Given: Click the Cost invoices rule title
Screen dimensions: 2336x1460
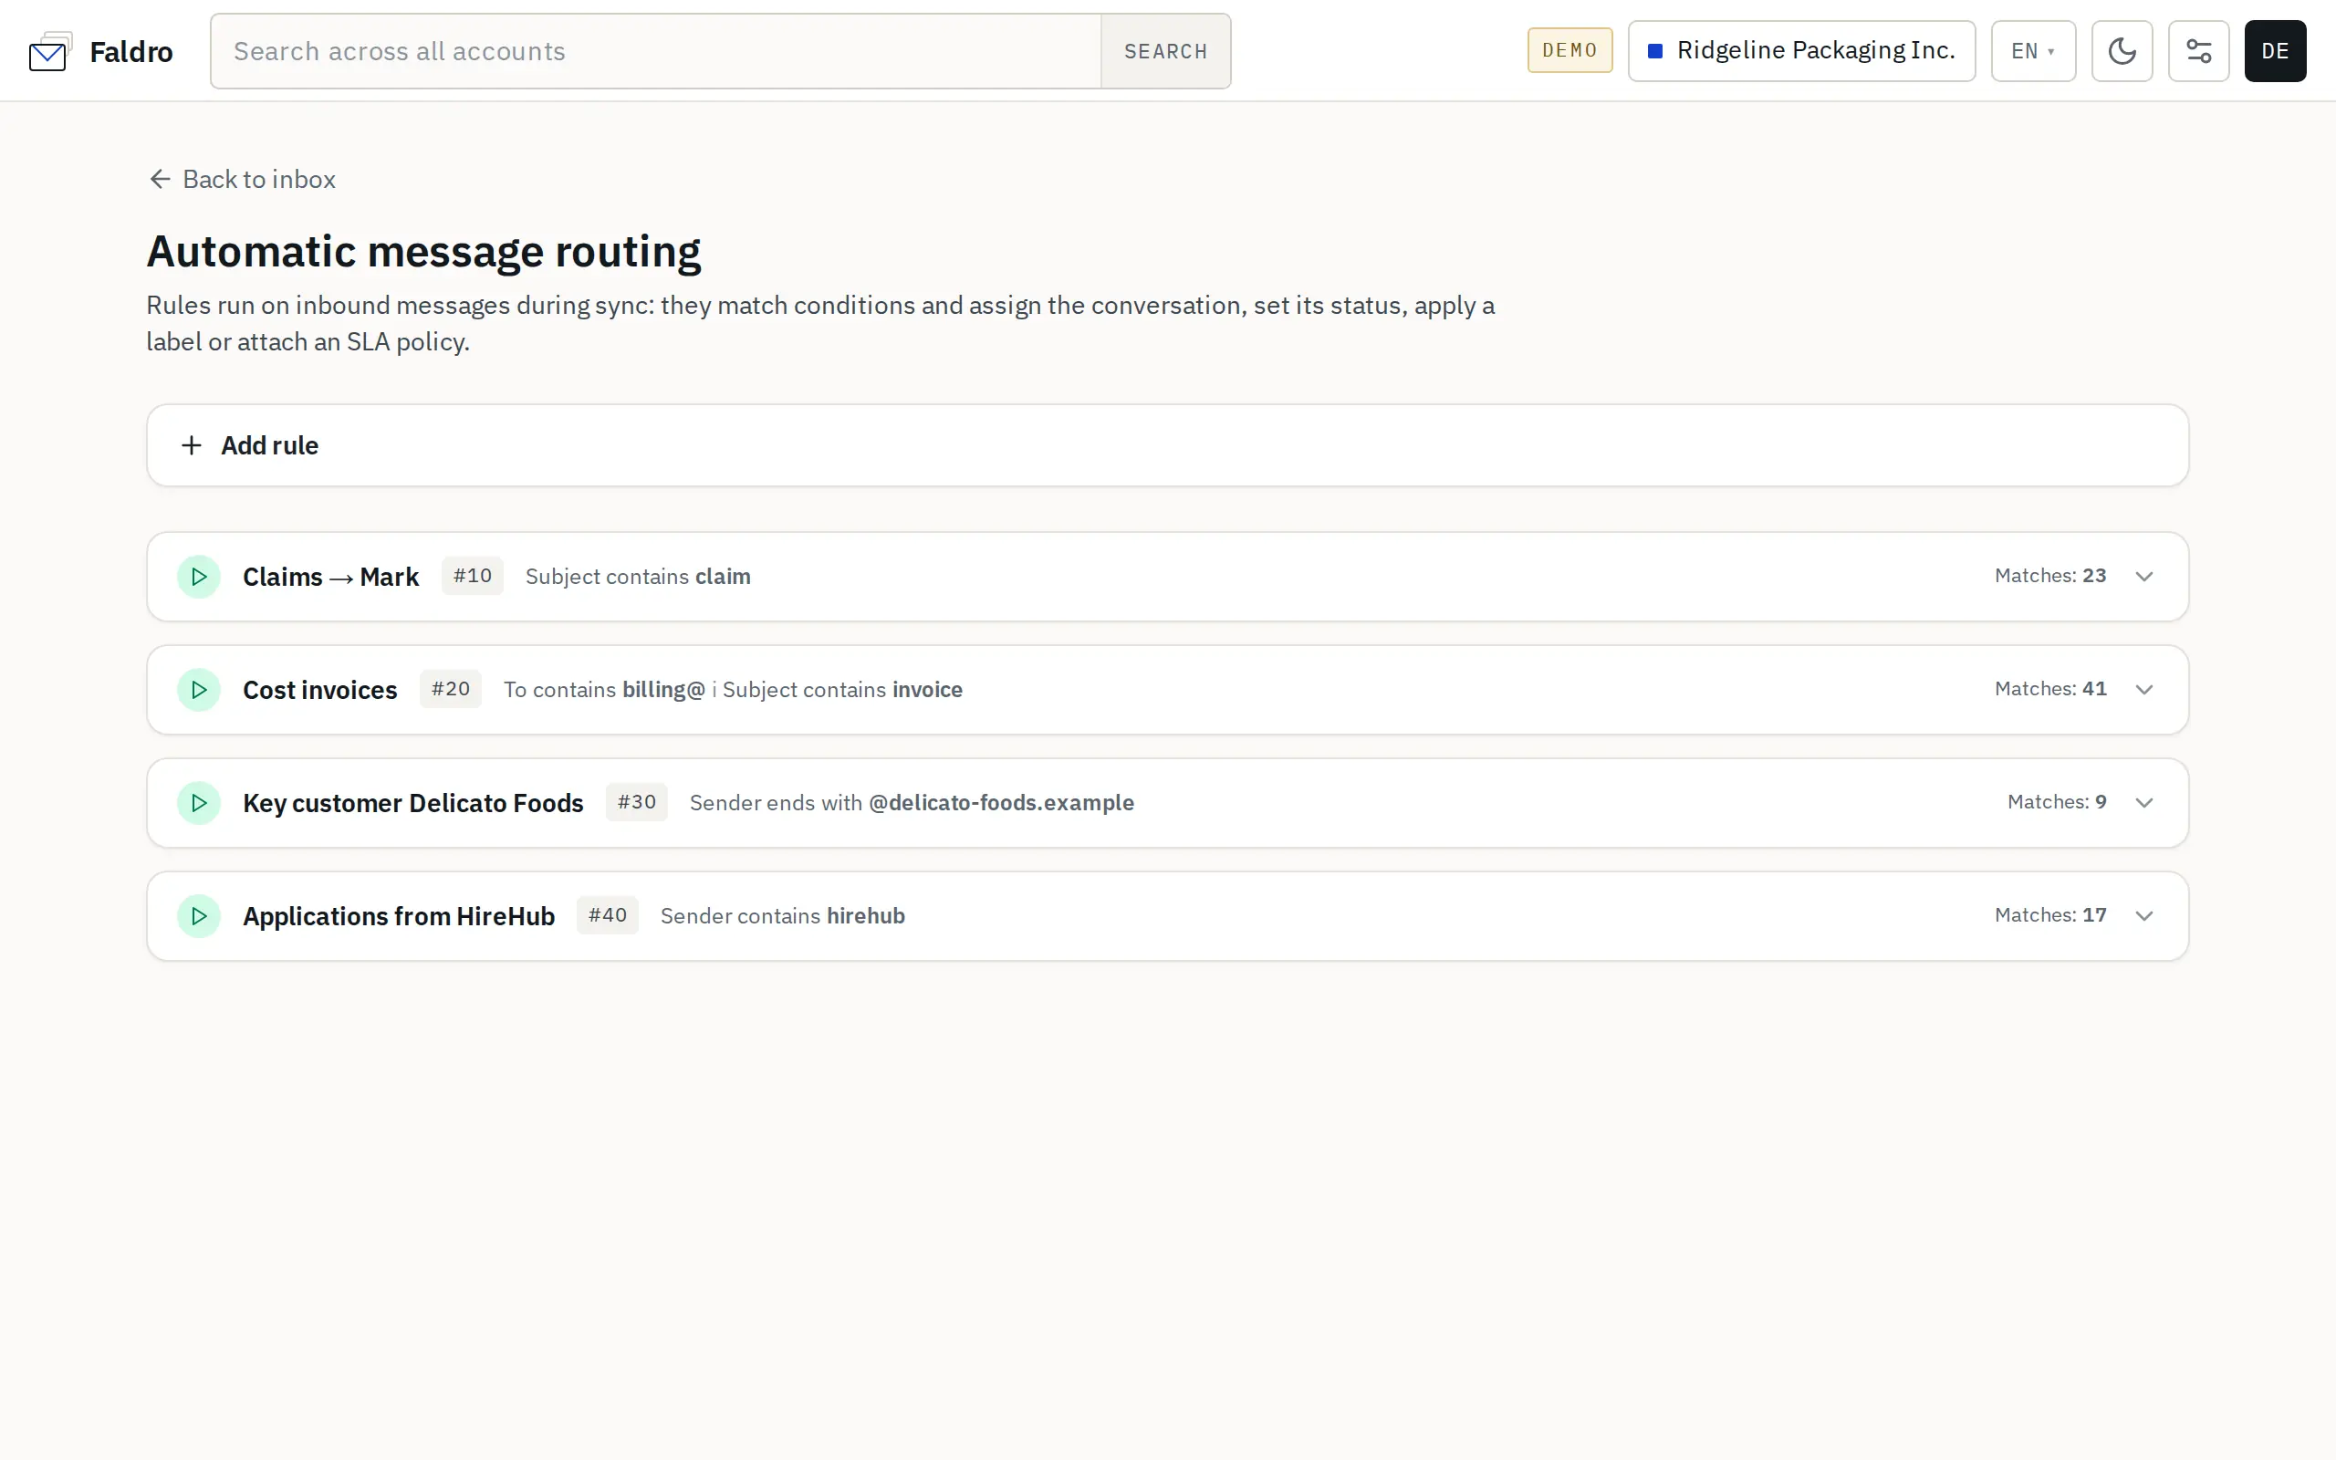Looking at the screenshot, I should point(319,690).
